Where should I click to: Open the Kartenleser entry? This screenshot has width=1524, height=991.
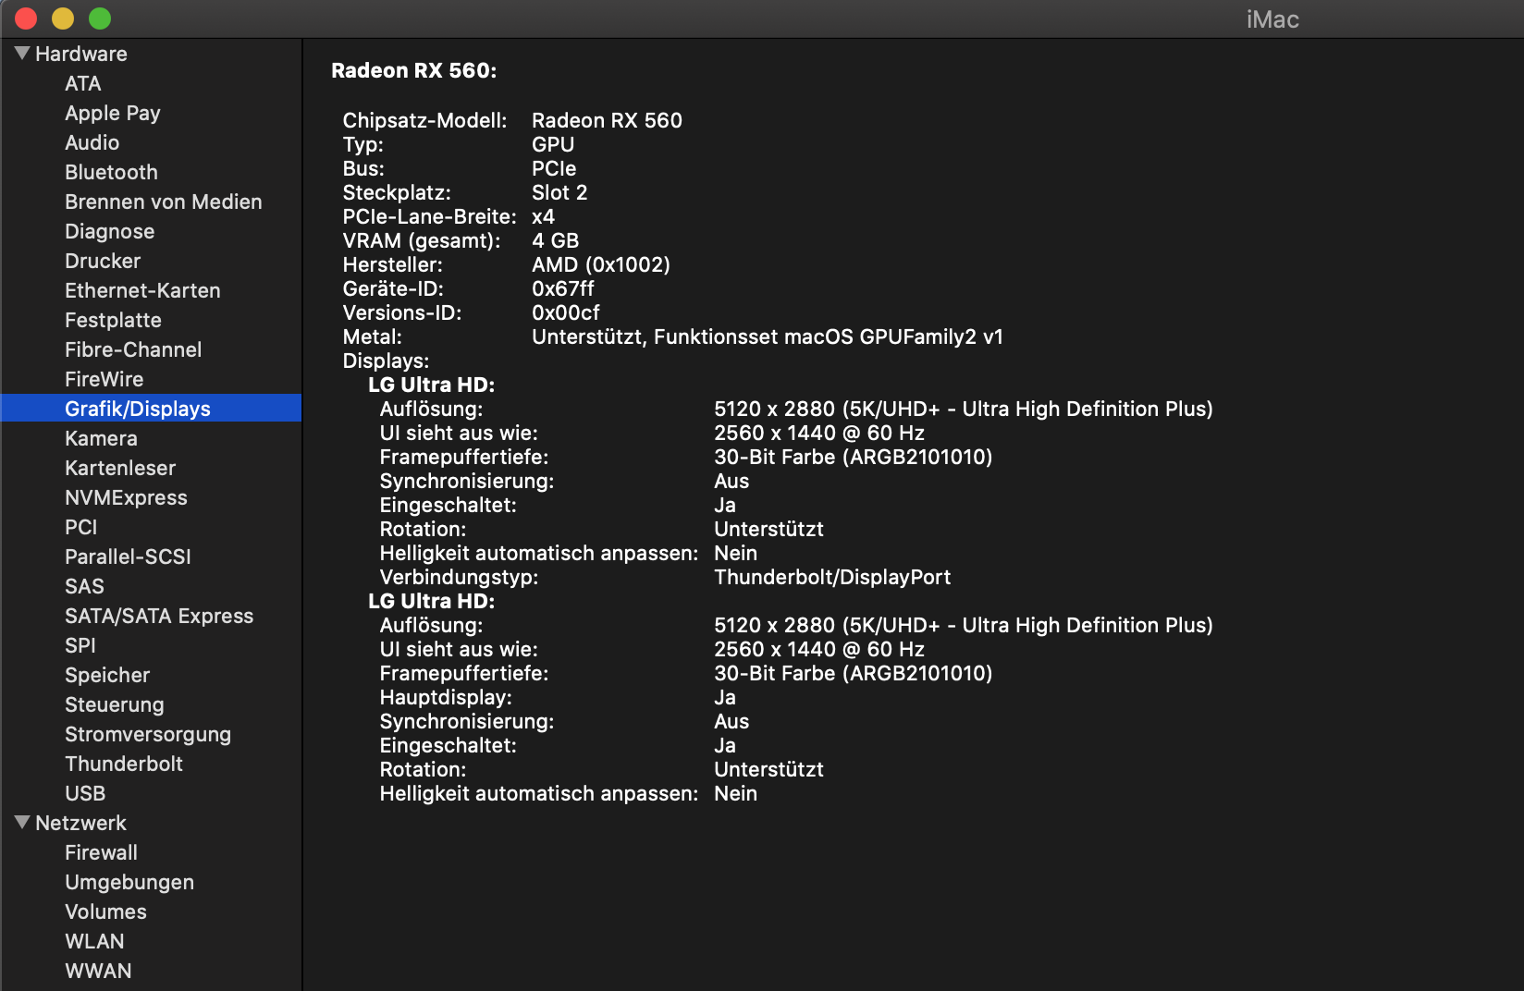[x=120, y=468]
